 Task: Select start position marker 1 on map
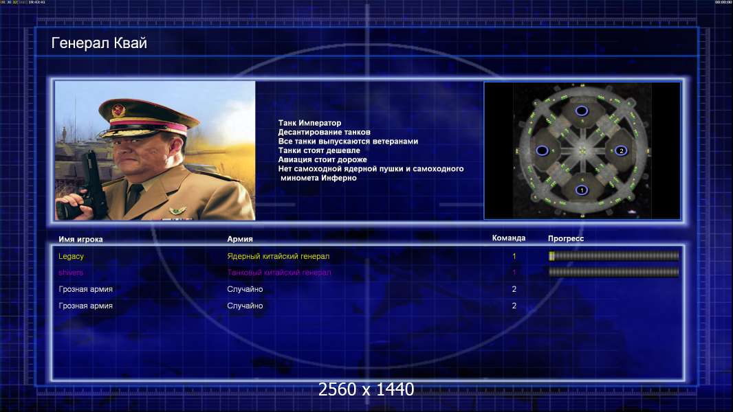pos(582,190)
